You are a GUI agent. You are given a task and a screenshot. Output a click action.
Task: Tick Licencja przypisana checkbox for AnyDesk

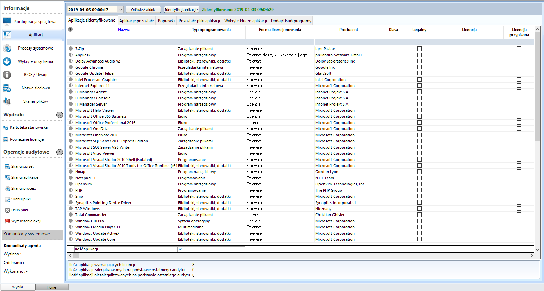(519, 55)
